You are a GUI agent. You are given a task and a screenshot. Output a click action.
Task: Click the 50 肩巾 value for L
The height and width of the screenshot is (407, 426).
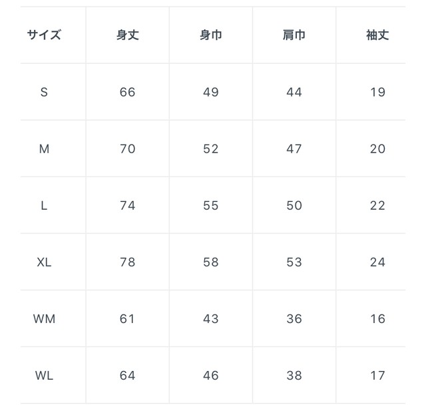coord(294,206)
